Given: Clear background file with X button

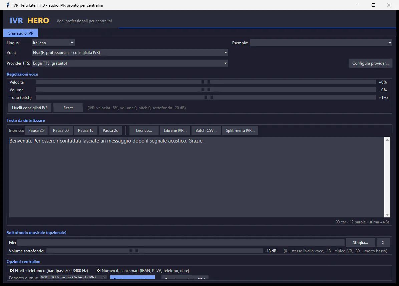Looking at the screenshot, I should click(x=383, y=243).
